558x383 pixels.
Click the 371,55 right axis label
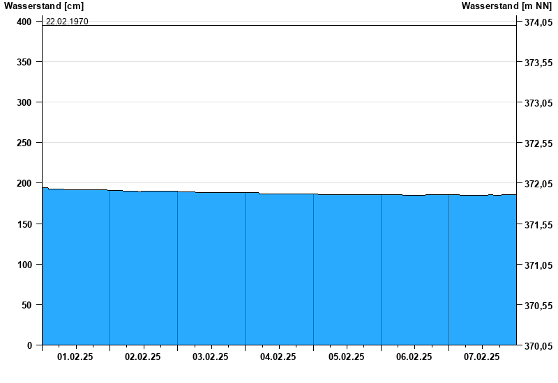[536, 225]
